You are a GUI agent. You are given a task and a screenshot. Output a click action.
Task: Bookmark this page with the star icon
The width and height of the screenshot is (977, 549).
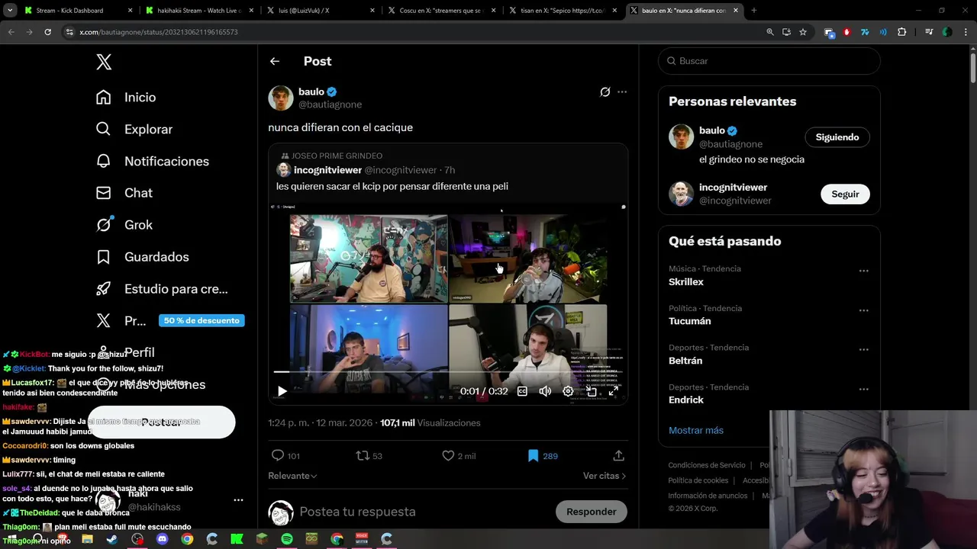[803, 32]
